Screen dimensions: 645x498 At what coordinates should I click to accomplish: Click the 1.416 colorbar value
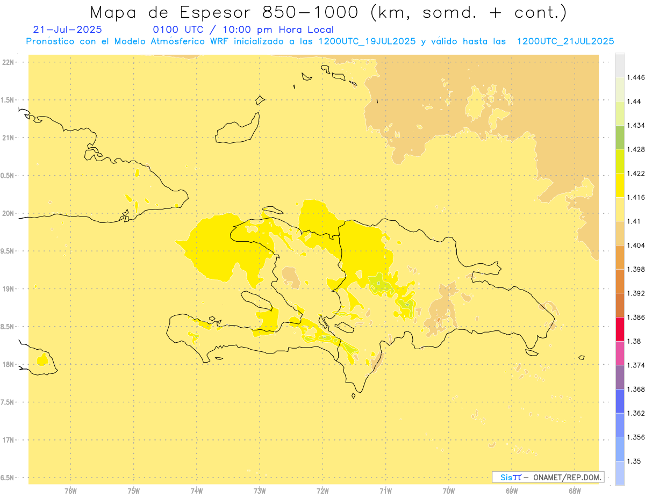tap(636, 197)
